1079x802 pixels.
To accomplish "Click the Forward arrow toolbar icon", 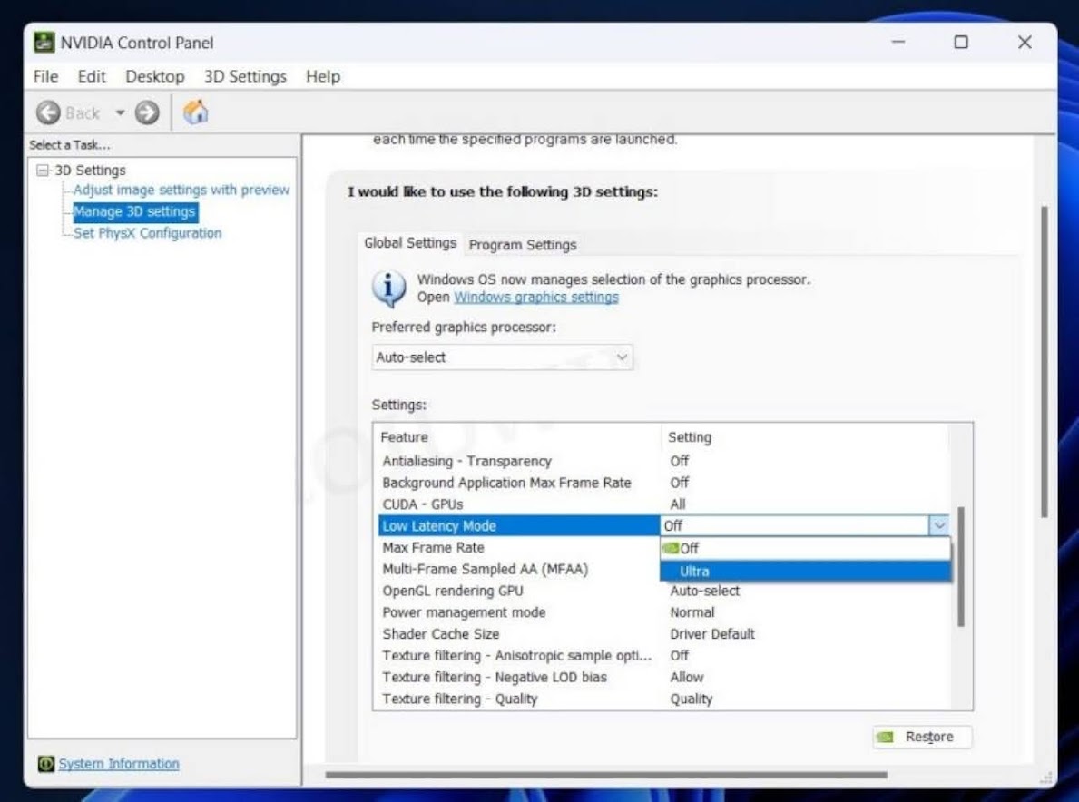I will (147, 112).
